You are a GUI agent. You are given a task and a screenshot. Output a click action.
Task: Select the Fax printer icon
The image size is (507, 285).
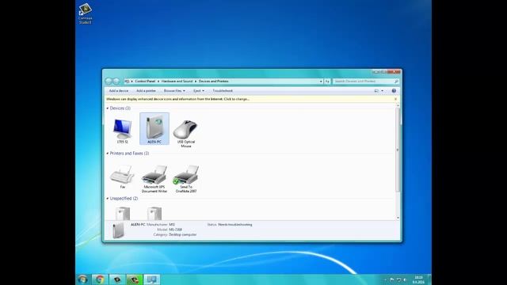tap(122, 174)
